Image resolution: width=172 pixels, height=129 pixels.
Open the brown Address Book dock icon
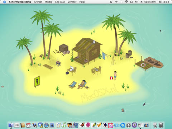coord(23,125)
